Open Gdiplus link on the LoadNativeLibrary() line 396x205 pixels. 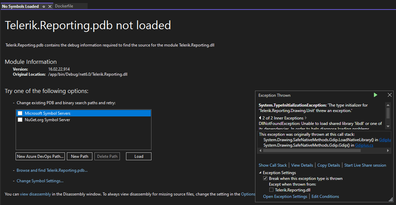pyautogui.click(x=385, y=139)
